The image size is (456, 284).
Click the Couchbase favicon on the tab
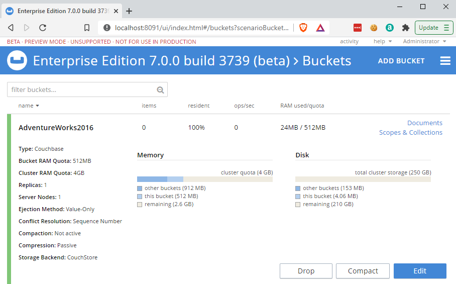coord(10,11)
